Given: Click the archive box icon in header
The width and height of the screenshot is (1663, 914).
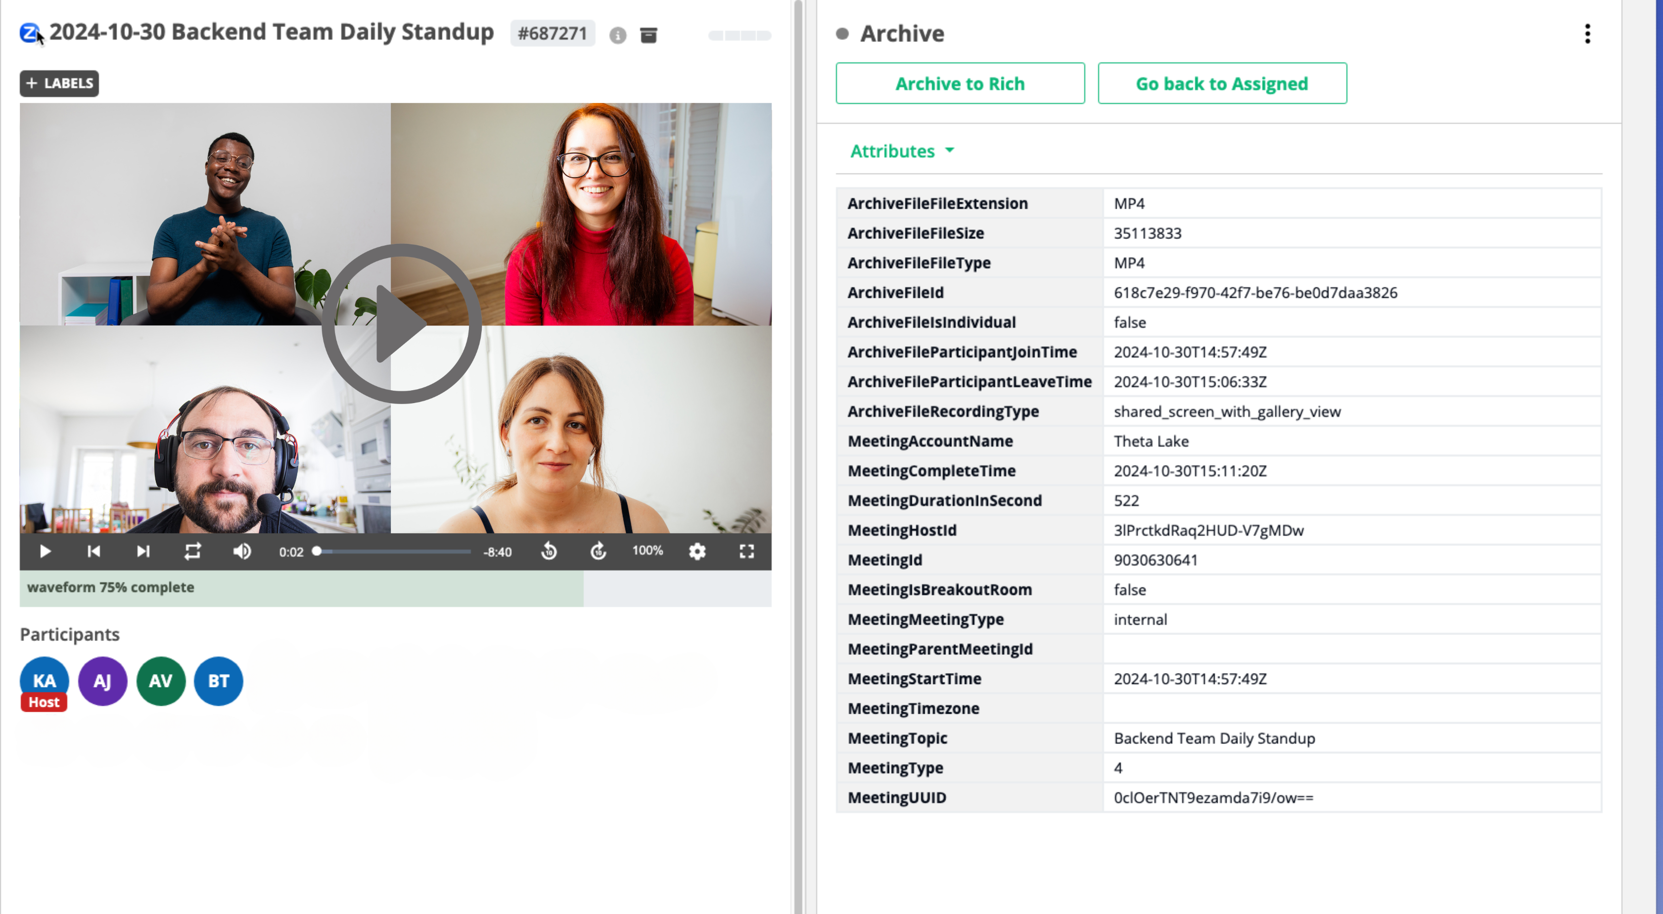Looking at the screenshot, I should coord(648,35).
